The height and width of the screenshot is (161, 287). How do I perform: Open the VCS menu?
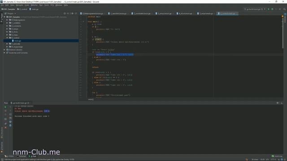[52, 5]
